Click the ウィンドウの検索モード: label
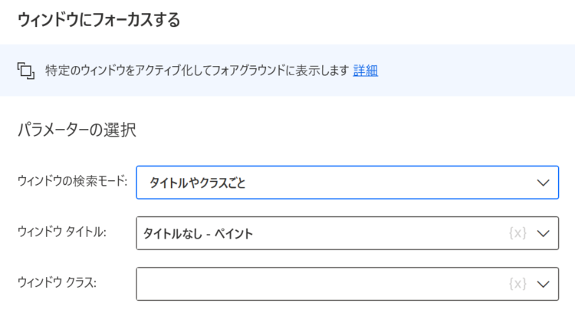The height and width of the screenshot is (313, 575). (72, 181)
